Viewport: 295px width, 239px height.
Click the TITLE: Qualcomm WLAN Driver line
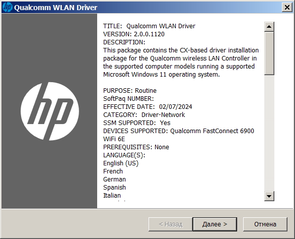(149, 26)
